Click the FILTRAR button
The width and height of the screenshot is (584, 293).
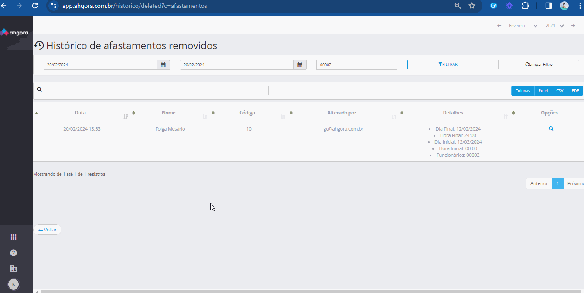click(x=448, y=65)
